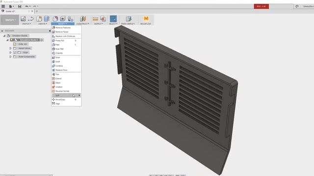Add a new design tab
The height and width of the screenshot is (176, 314).
37,11
